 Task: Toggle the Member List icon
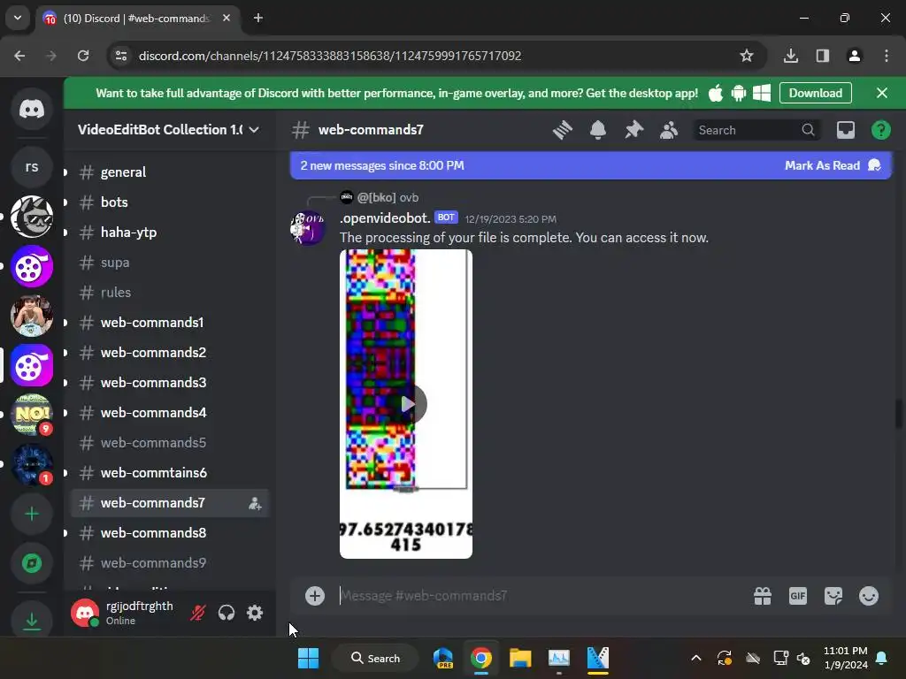[x=669, y=130]
